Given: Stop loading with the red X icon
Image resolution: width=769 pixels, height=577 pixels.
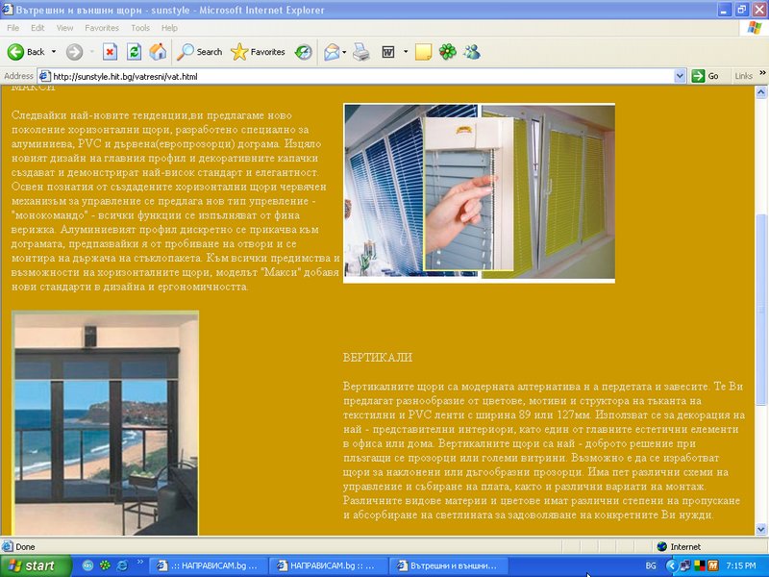Looking at the screenshot, I should coord(110,52).
